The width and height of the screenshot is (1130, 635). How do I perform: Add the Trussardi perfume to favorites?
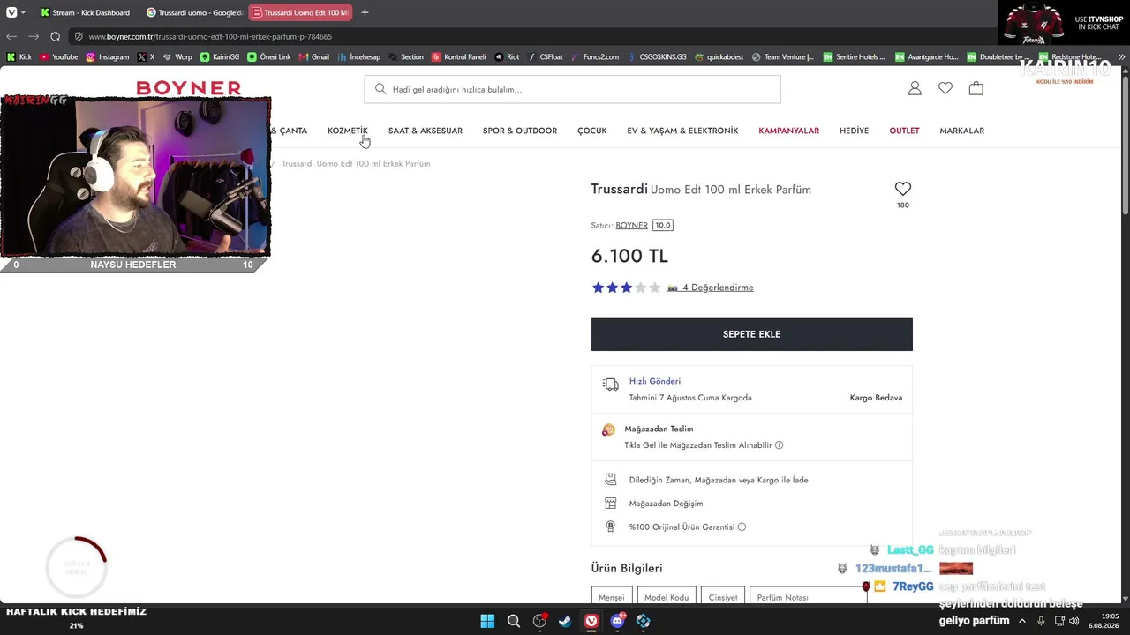coord(902,189)
